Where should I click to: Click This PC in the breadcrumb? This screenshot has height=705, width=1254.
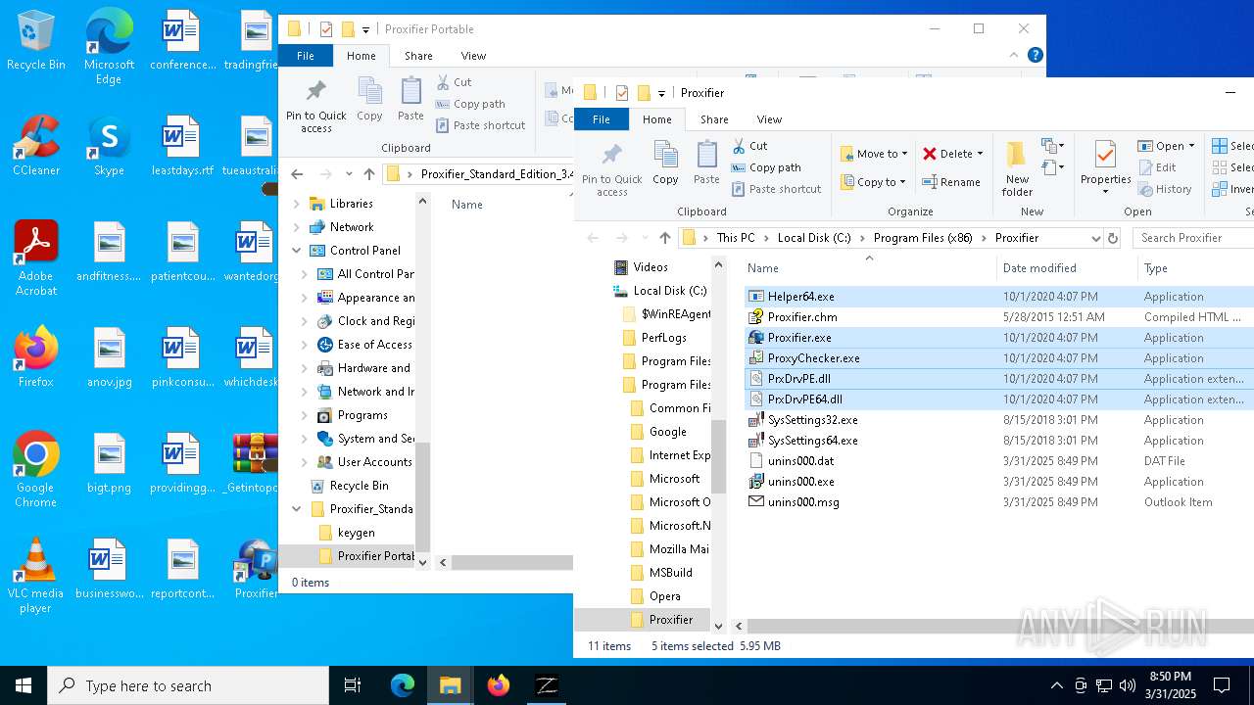[735, 238]
